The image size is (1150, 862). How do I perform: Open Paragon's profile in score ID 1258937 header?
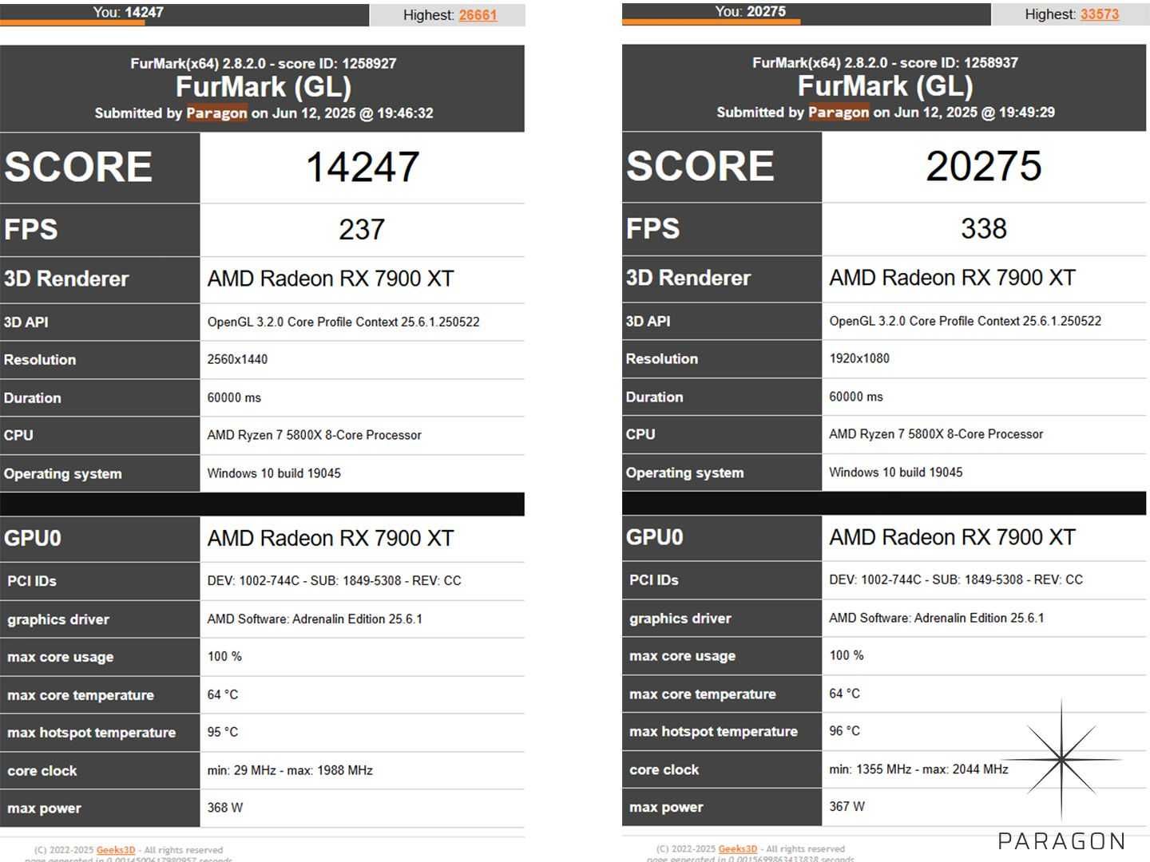coord(839,112)
